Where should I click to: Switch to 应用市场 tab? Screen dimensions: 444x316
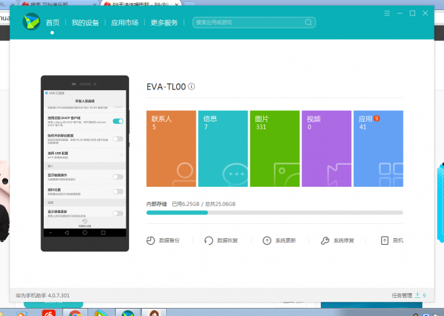(x=124, y=23)
